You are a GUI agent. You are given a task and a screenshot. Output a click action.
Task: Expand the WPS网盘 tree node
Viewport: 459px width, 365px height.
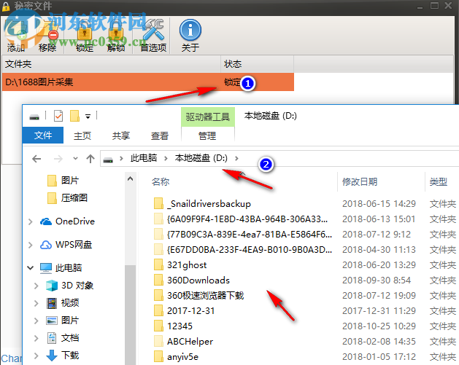click(x=30, y=245)
